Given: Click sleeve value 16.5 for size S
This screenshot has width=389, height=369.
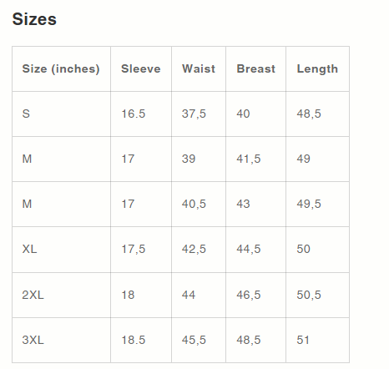Looking at the screenshot, I should [x=134, y=114].
